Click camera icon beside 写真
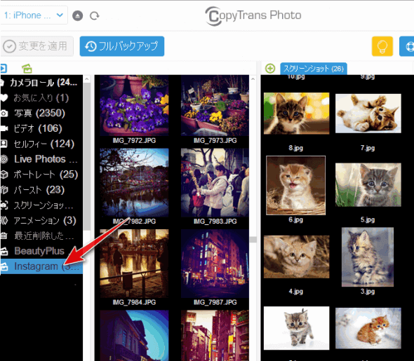The width and height of the screenshot is (414, 361). 4,114
